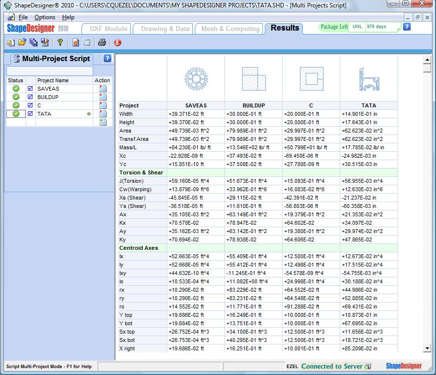Select the SAVEAS project name in list
The height and width of the screenshot is (375, 436).
pos(48,89)
